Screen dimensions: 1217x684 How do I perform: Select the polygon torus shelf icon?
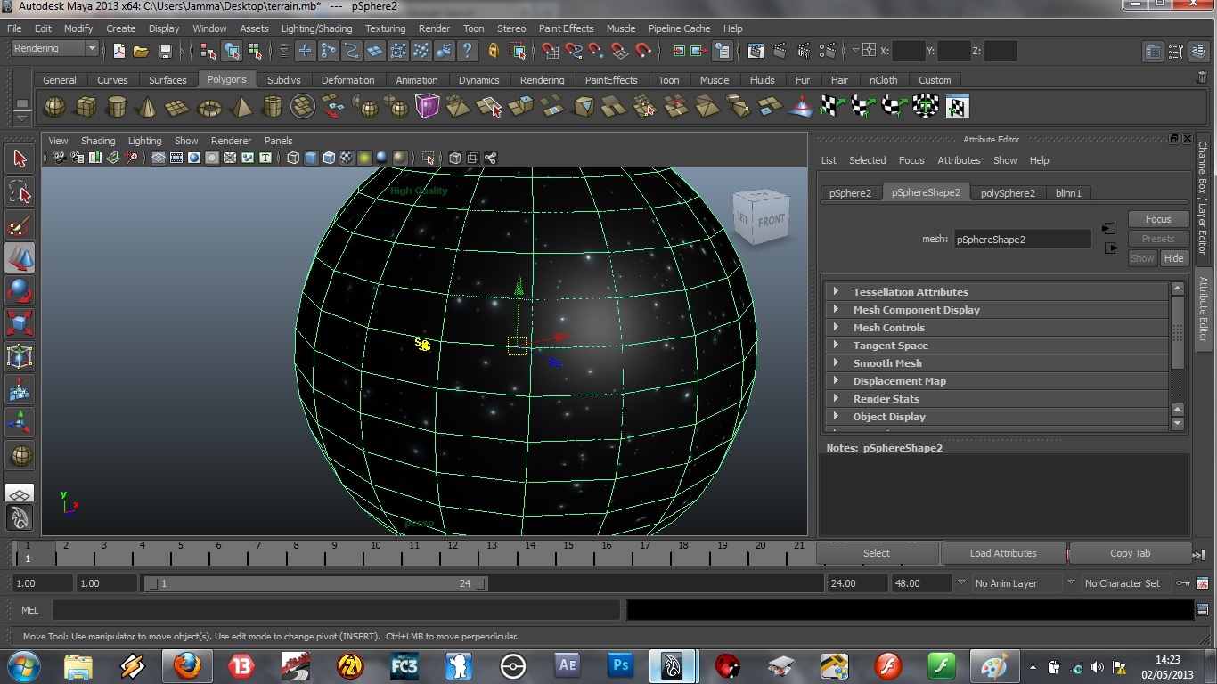[208, 106]
